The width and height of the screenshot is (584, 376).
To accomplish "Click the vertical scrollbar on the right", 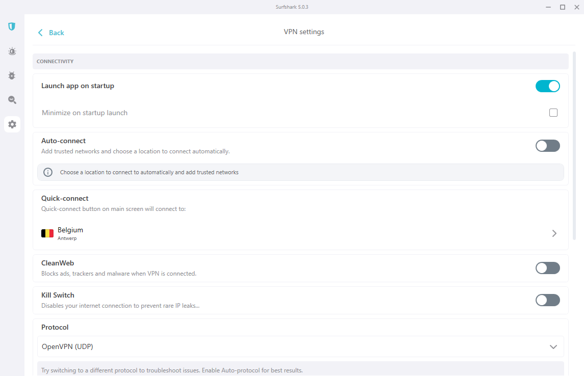I will pyautogui.click(x=574, y=146).
